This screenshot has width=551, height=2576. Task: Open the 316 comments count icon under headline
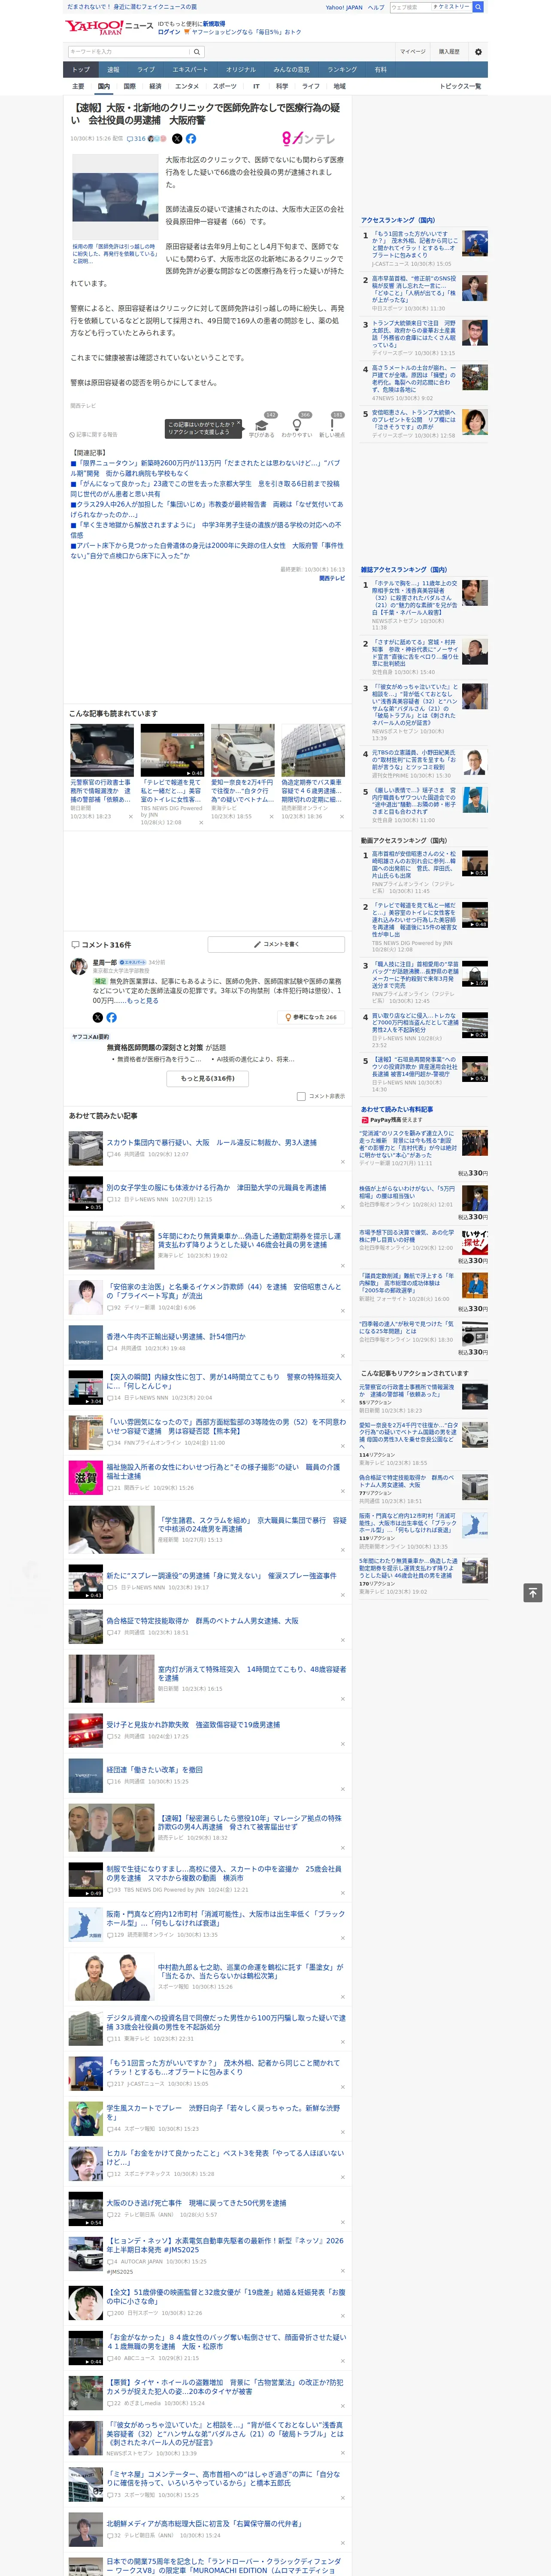pos(136,139)
